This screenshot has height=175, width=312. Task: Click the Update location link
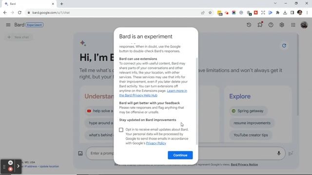coord(49,166)
